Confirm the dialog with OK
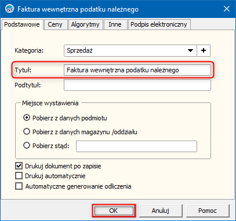Screen dimensions: 236x221 point(114,211)
